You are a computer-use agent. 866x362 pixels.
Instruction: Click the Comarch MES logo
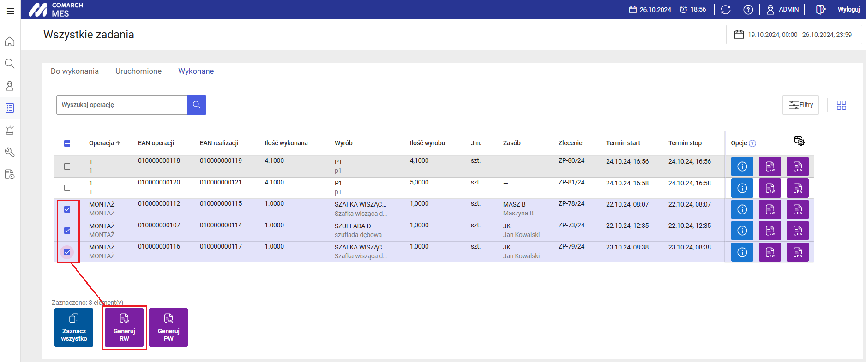pyautogui.click(x=56, y=10)
